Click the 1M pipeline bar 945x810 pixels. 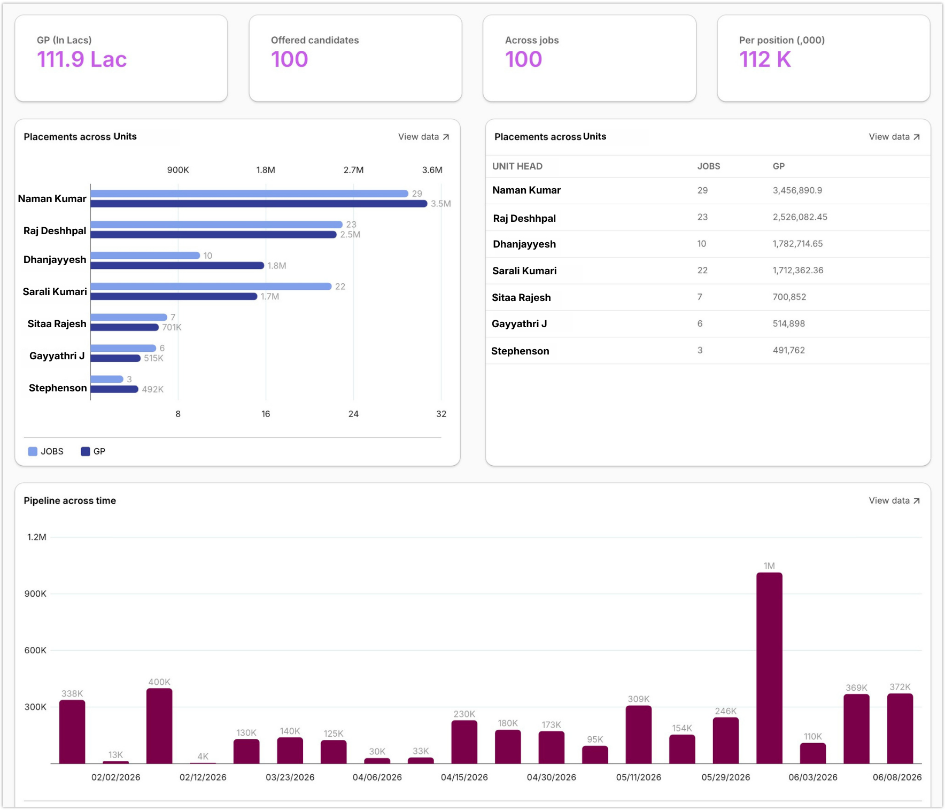(769, 668)
